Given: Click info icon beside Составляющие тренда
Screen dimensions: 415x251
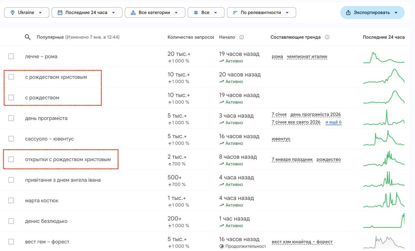Looking at the screenshot, I should pos(327,37).
